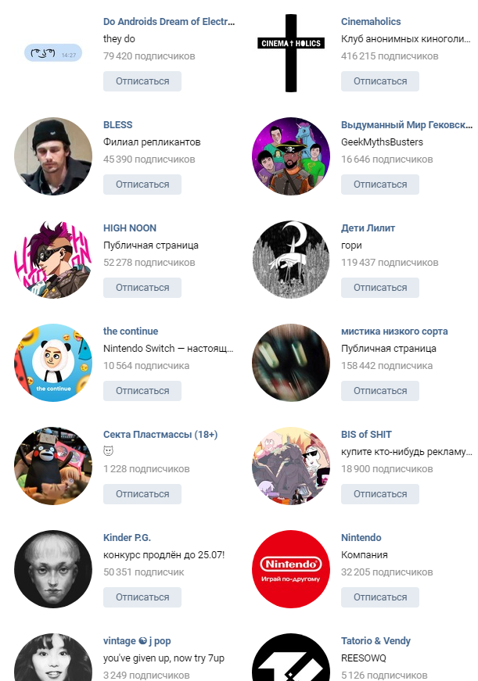Click Отписаться under Nintendo
The width and height of the screenshot is (478, 681).
[379, 597]
